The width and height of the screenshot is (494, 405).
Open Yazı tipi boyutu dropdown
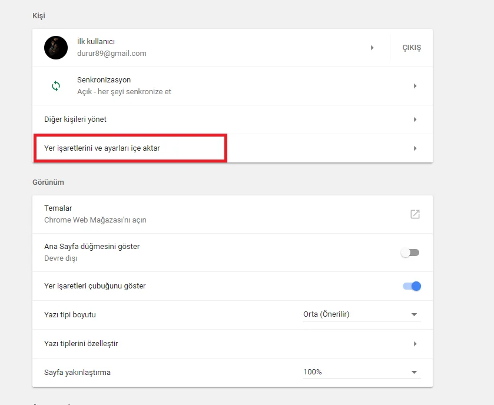362,314
